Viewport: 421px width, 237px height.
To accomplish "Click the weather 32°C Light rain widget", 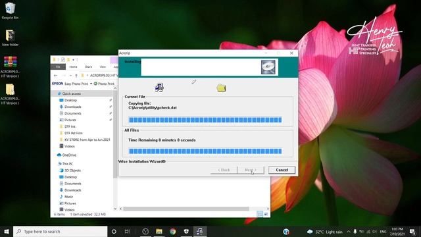I will [325, 232].
